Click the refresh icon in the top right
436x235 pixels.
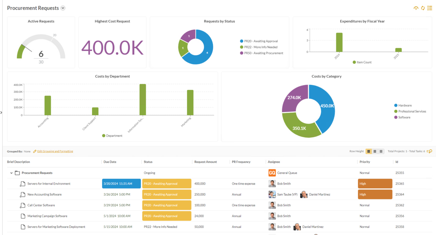(423, 8)
